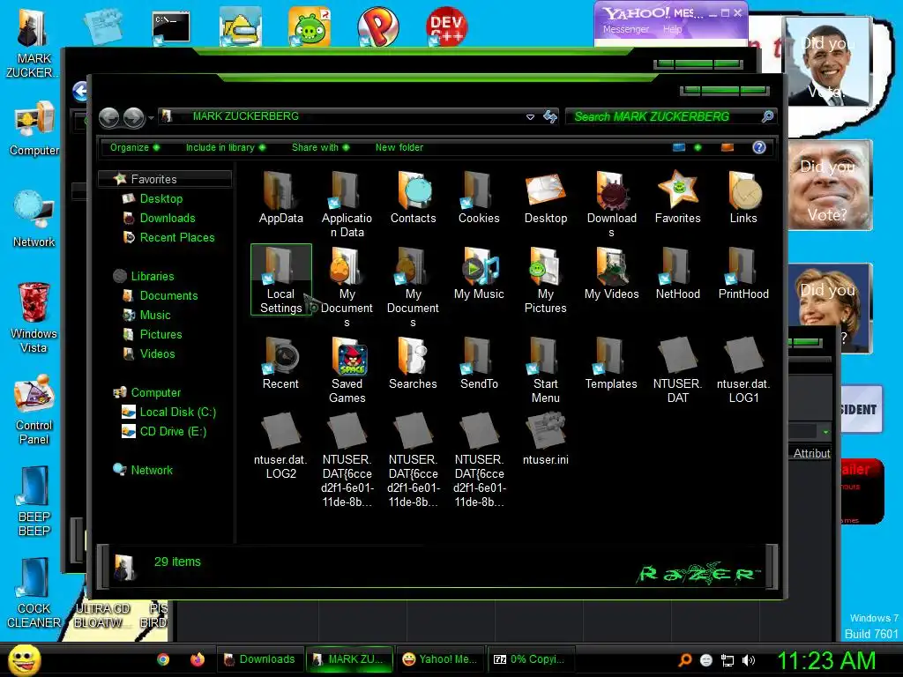Click the volume speaker tray icon
The height and width of the screenshot is (677, 903).
point(749,660)
